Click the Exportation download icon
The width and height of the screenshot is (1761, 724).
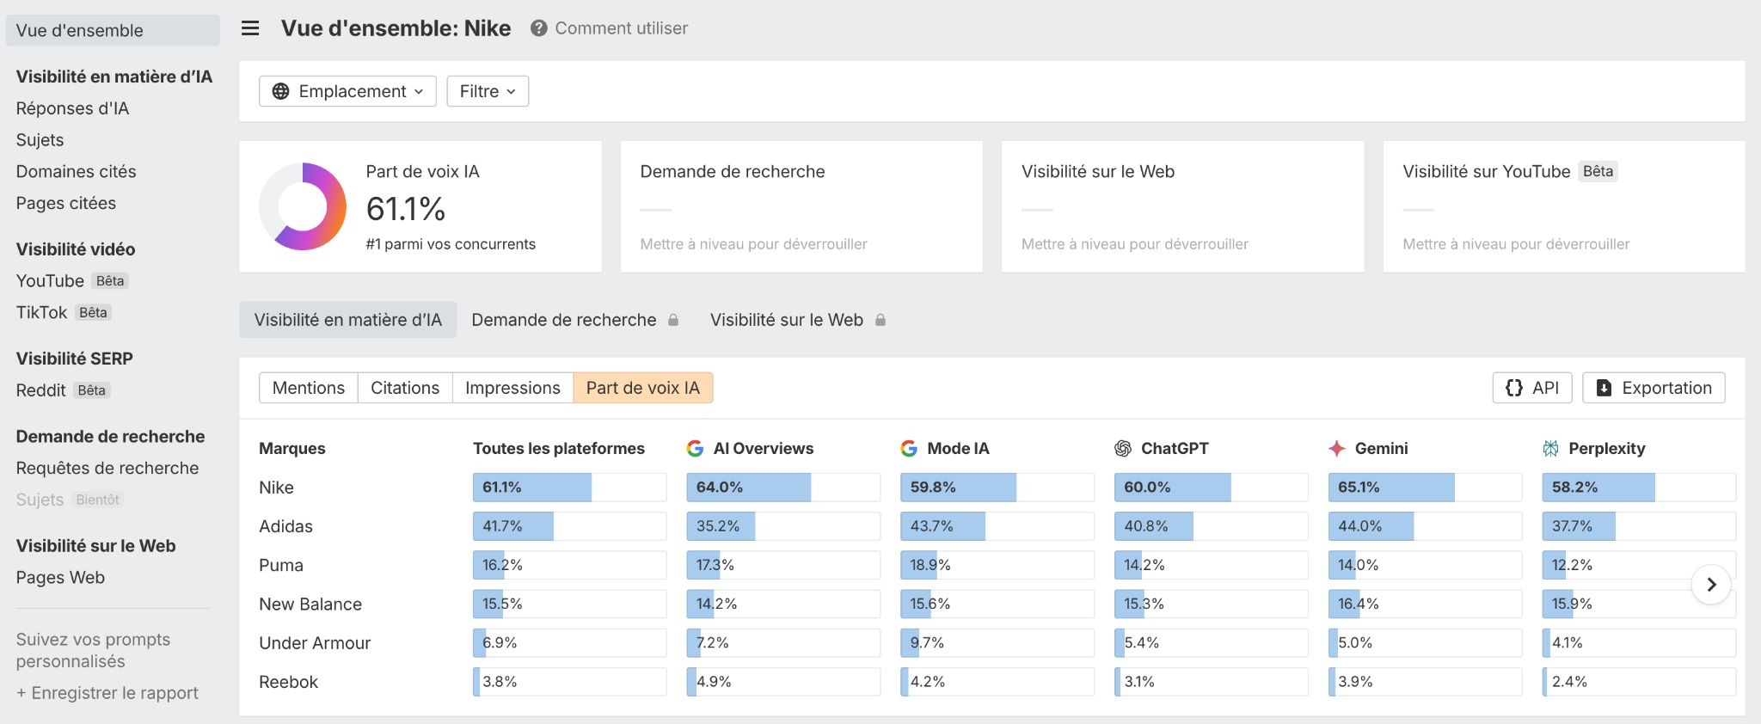click(1604, 388)
